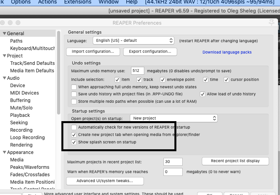Select Rendering category

coord(21,145)
